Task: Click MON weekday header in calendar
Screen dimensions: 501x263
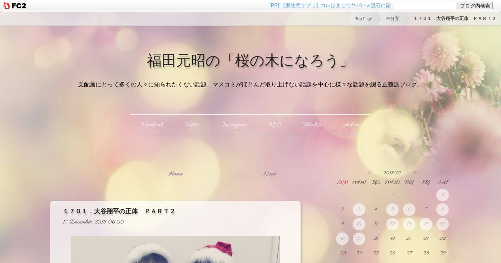Action: [x=359, y=183]
